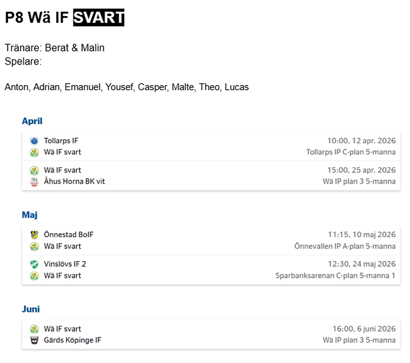The image size is (410, 363).
Task: Click Wä IF crest in 12 April match
Action: (34, 152)
